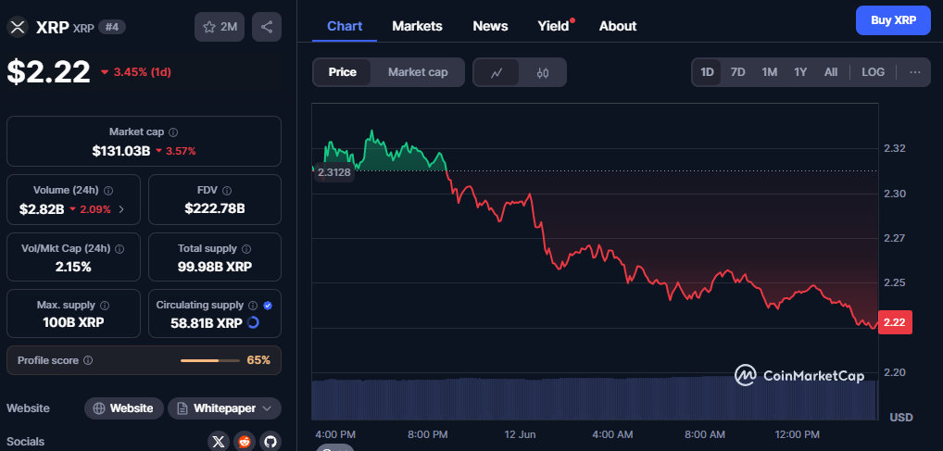The width and height of the screenshot is (943, 451).
Task: Click the 58.81B XRP circulating value
Action: pos(207,323)
